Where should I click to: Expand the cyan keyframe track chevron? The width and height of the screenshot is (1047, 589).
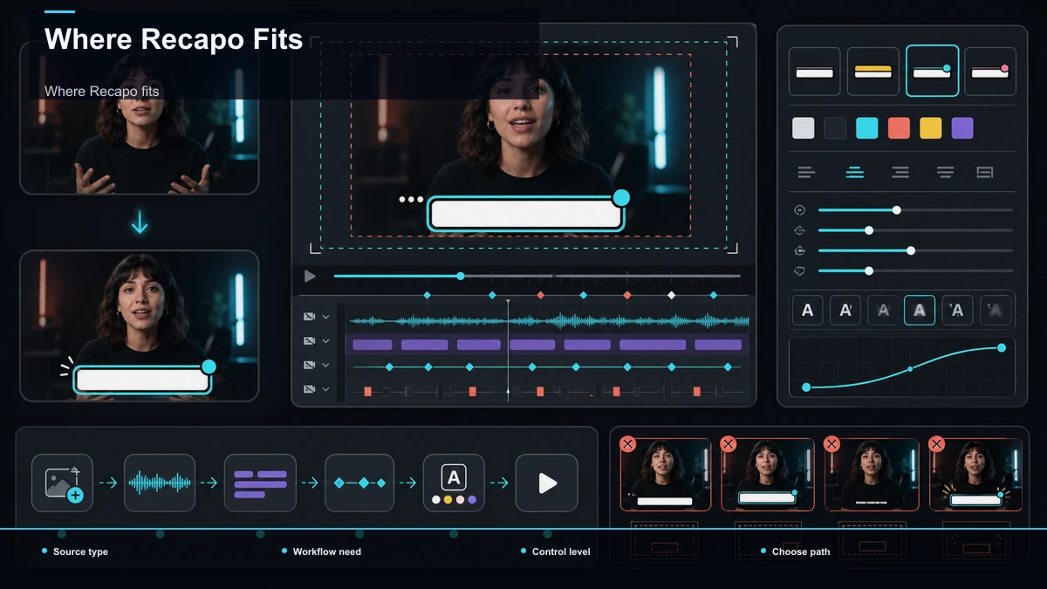click(326, 366)
